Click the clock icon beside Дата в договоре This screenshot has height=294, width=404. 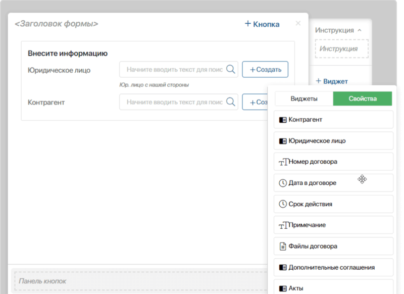[x=283, y=183]
